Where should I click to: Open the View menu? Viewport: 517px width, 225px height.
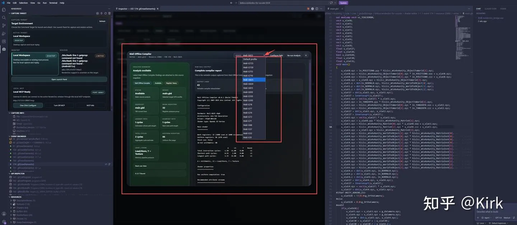33,3
